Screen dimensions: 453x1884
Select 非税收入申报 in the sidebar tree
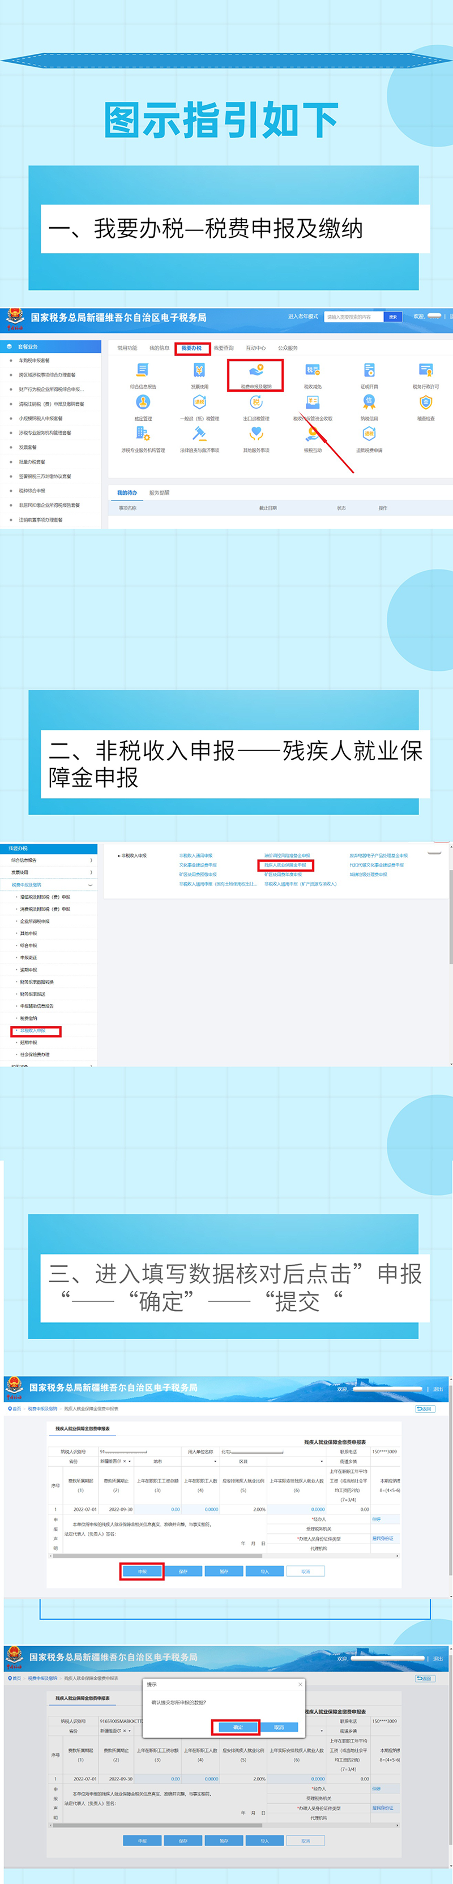click(33, 1030)
